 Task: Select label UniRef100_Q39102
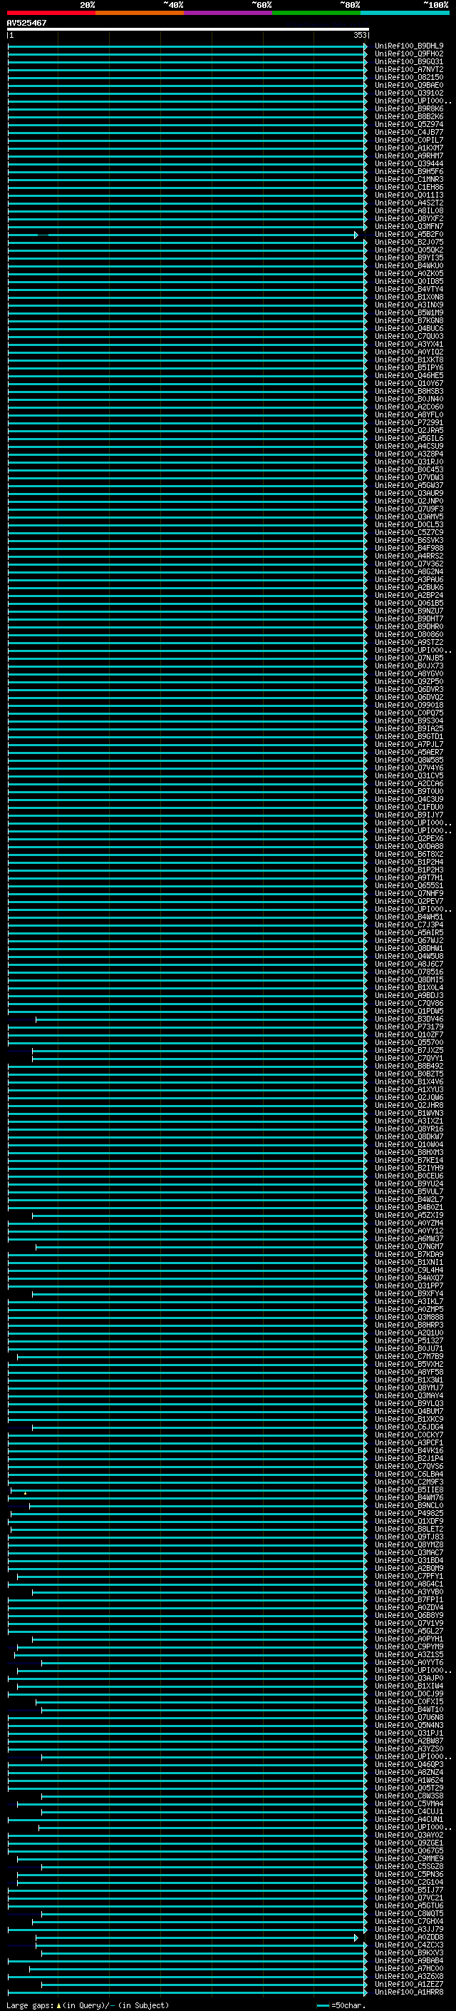point(409,93)
